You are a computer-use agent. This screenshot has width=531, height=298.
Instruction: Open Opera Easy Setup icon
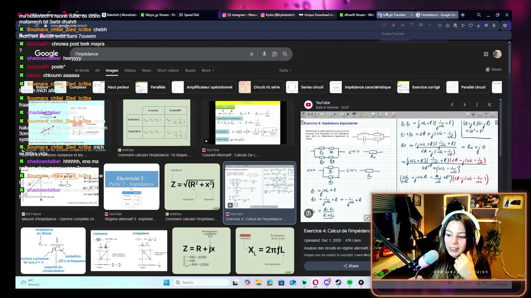tap(486, 25)
